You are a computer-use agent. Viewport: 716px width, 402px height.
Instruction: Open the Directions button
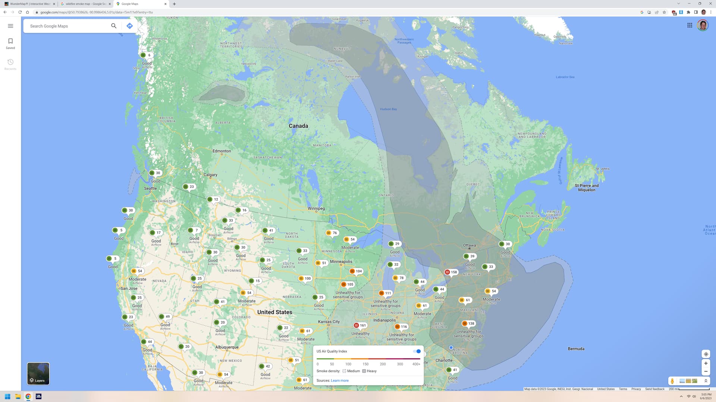coord(129,26)
